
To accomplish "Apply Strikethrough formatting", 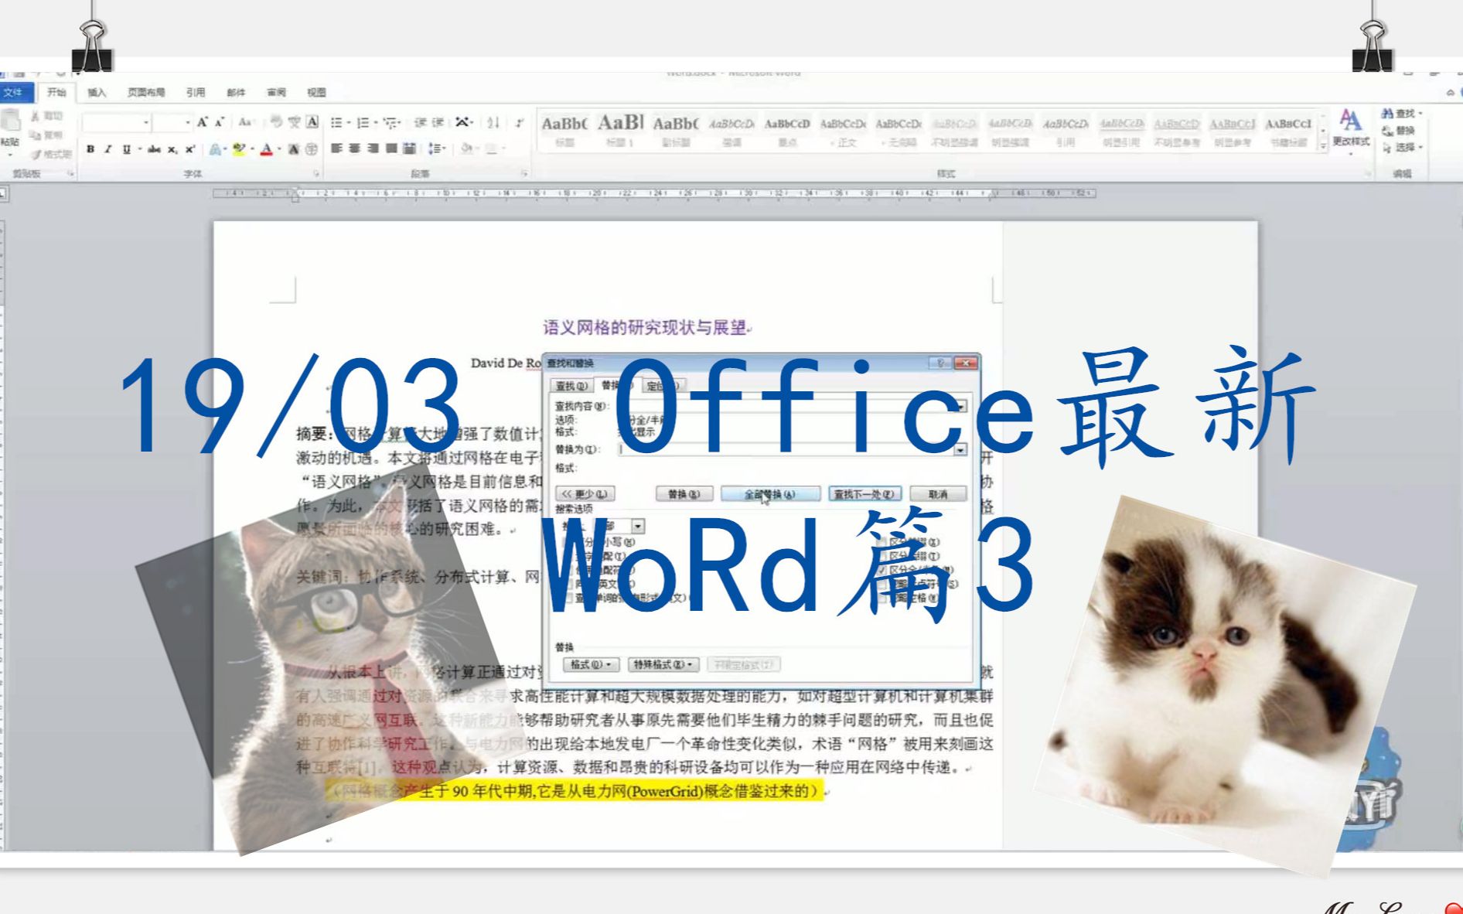I will pos(154,148).
